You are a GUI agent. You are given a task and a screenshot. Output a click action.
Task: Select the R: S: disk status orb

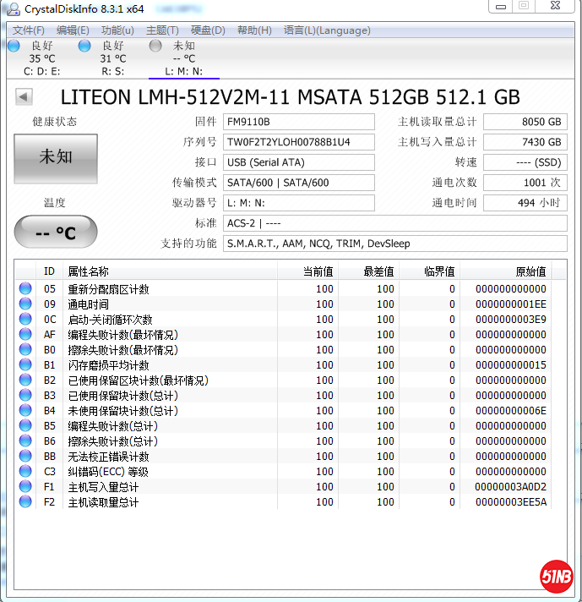tap(84, 46)
